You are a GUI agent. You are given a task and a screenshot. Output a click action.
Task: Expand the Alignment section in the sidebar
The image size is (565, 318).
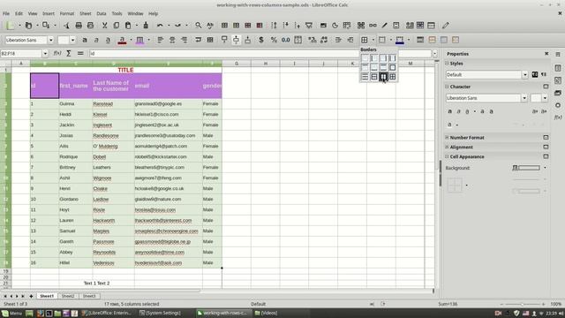[447, 148]
